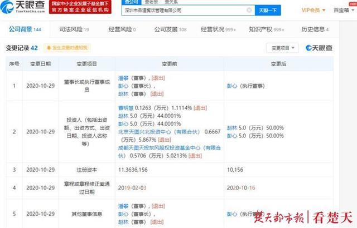Click the 2020-10-29 date in row 3
Screen dimensions: 357x228
(x=41, y=170)
